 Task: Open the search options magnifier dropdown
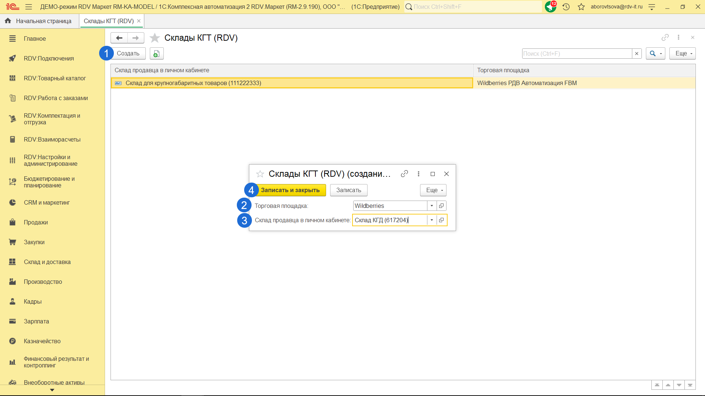click(x=655, y=54)
